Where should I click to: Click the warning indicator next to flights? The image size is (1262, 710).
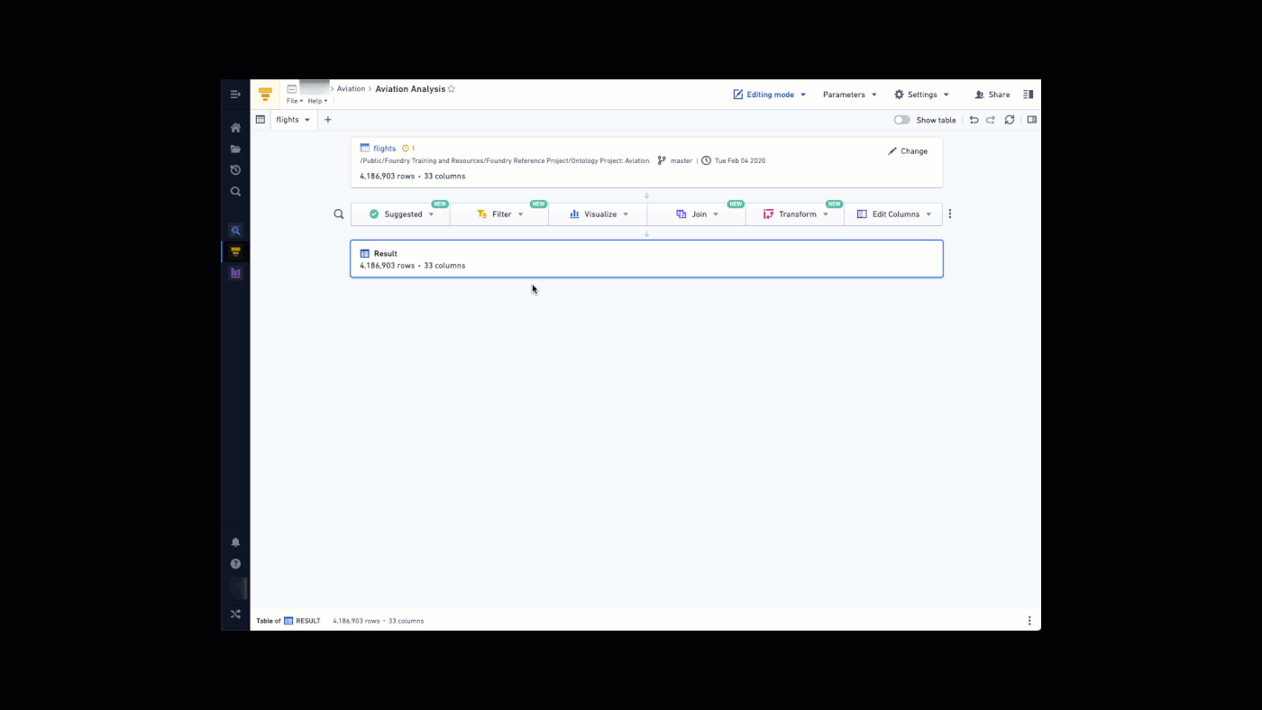[x=408, y=149]
